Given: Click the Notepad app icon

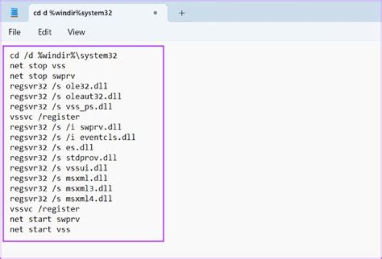Looking at the screenshot, I should point(14,13).
